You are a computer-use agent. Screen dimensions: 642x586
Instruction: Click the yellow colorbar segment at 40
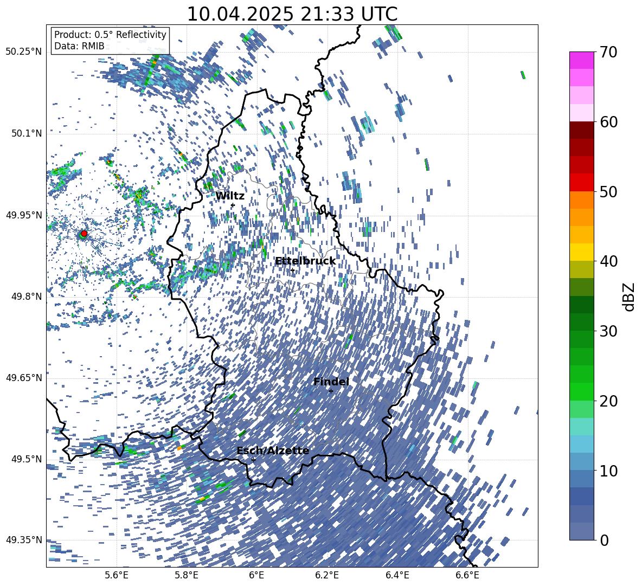pos(581,252)
